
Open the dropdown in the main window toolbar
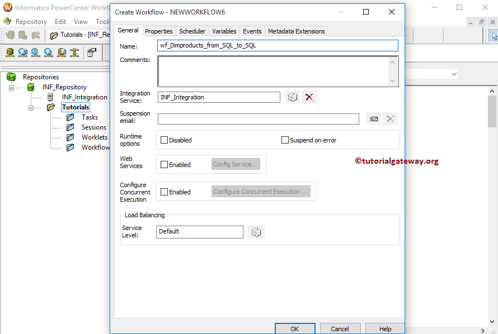(x=454, y=74)
